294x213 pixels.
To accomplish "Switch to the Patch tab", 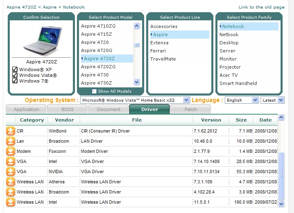I will pyautogui.click(x=191, y=109).
